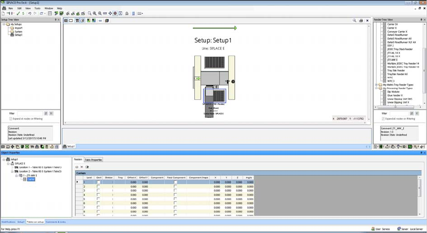Viewport: 427px width, 233px height.
Task: Click the print icon above the setup view
Action: tap(361, 21)
